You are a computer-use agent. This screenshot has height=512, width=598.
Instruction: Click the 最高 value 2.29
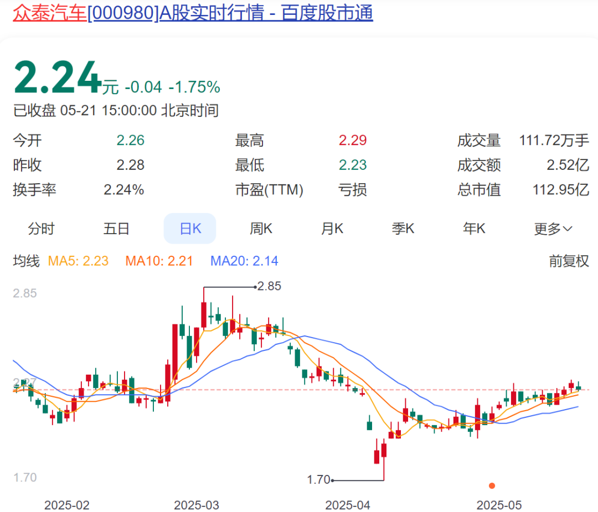pyautogui.click(x=353, y=140)
